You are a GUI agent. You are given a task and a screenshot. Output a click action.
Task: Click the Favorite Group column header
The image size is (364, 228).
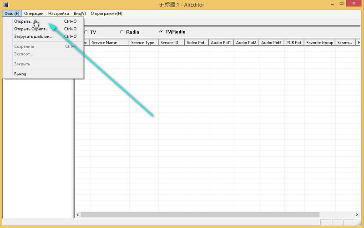pyautogui.click(x=320, y=43)
